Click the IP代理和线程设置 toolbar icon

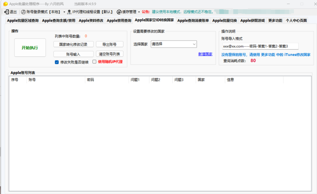click(69, 12)
